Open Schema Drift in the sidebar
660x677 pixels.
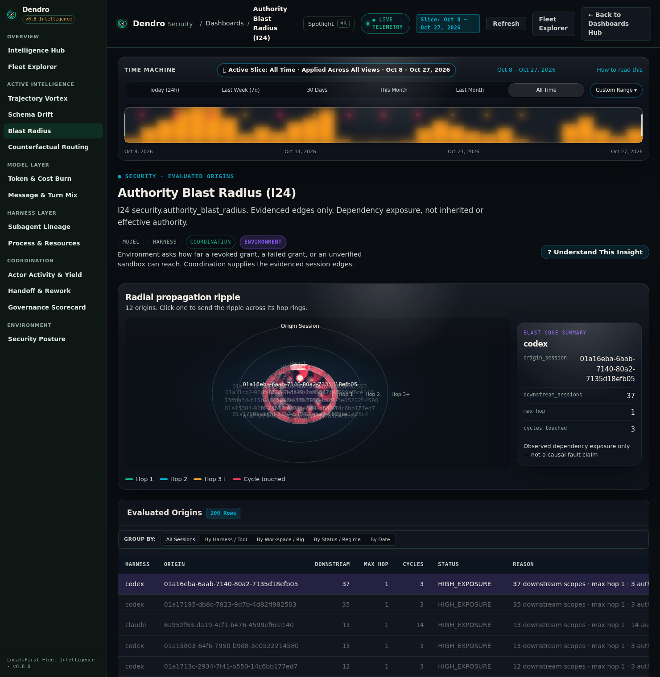pos(53,114)
